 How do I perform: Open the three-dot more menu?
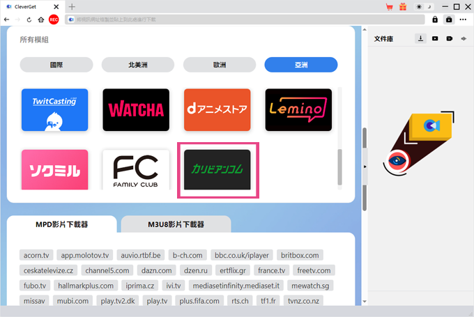pyautogui.click(x=463, y=20)
